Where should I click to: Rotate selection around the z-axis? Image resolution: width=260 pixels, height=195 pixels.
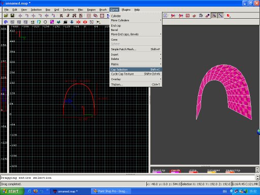(53, 16)
